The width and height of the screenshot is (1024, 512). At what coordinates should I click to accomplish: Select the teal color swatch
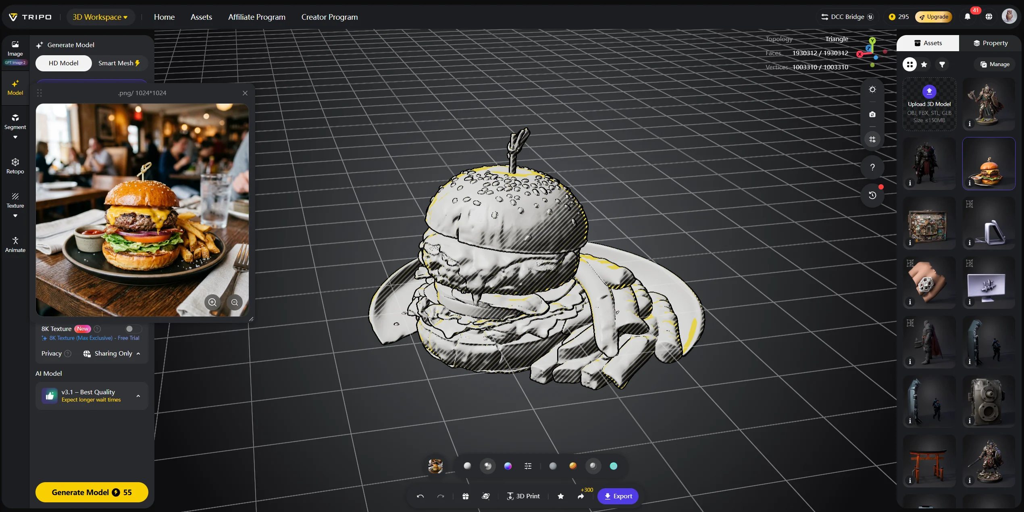(x=614, y=466)
